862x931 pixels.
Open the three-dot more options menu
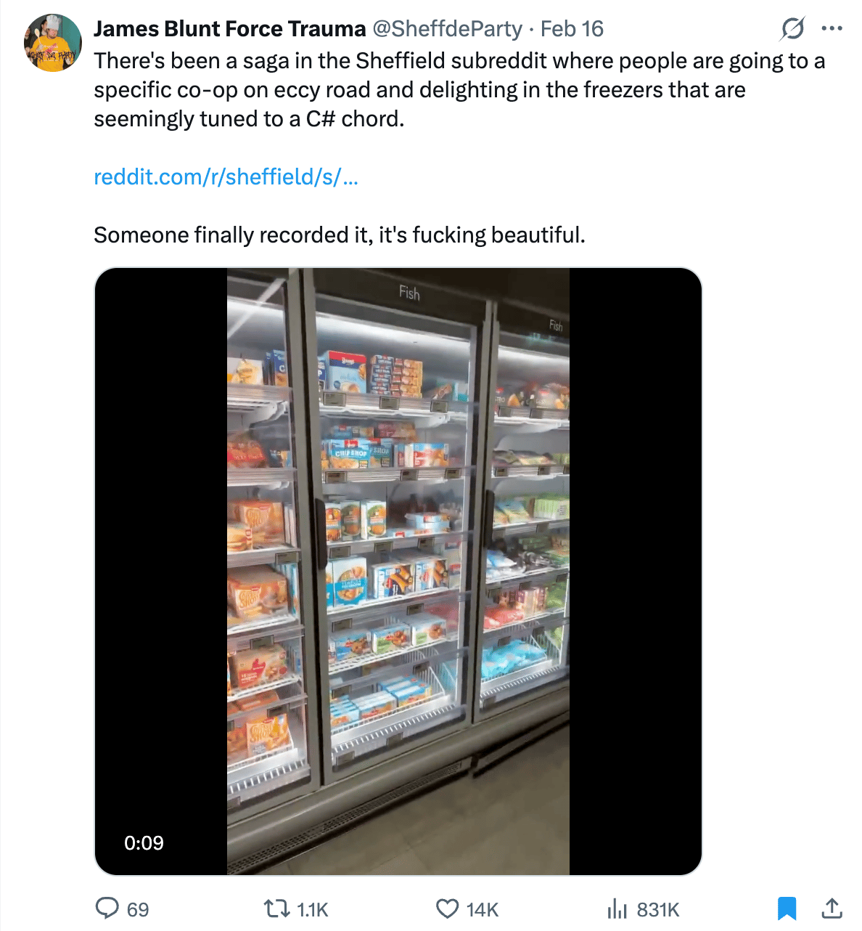coord(832,29)
